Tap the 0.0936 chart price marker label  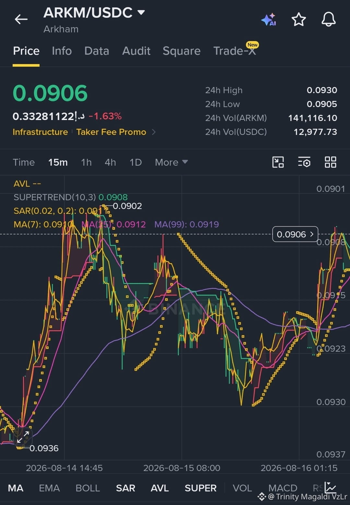[44, 448]
